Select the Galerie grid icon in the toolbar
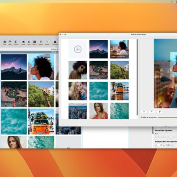Viewport: 177px width, 177px height. [x=35, y=42]
